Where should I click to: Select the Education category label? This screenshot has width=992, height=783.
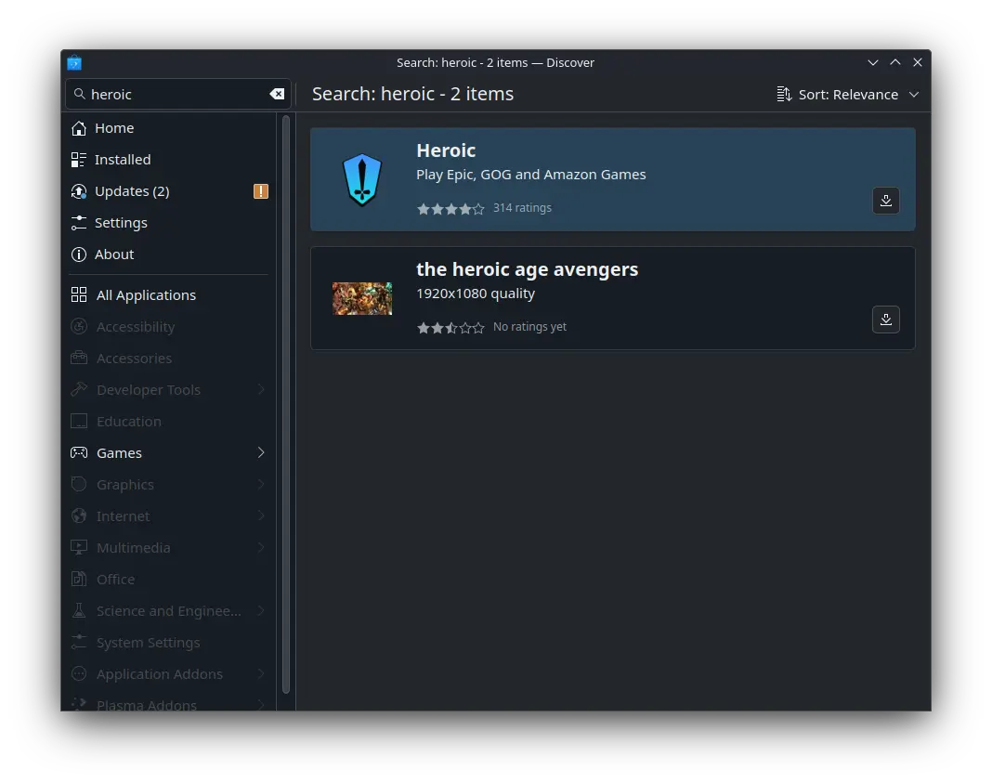click(x=129, y=422)
